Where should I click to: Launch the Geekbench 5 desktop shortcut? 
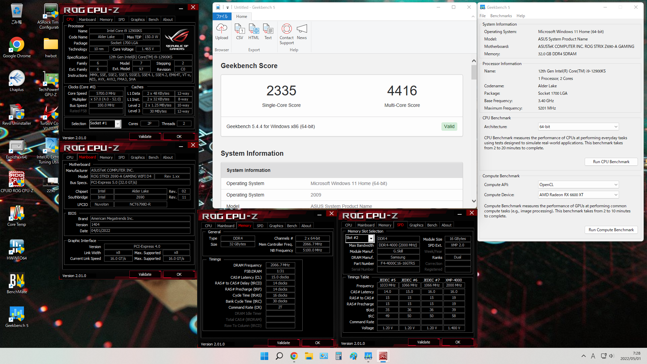17,317
